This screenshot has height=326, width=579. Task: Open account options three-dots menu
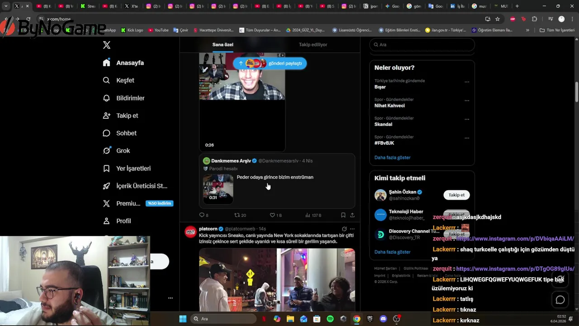171,298
